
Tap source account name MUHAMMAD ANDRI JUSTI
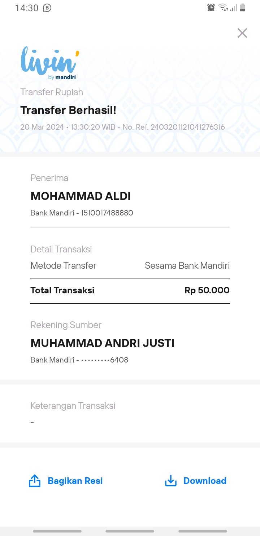coord(103,343)
